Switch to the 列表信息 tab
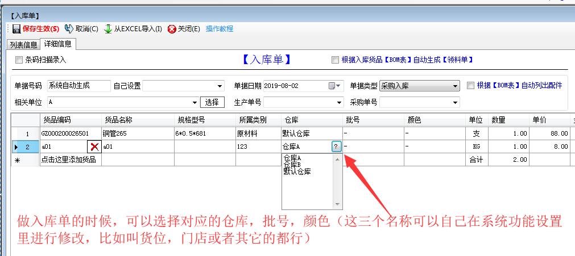The height and width of the screenshot is (256, 575). (x=23, y=45)
